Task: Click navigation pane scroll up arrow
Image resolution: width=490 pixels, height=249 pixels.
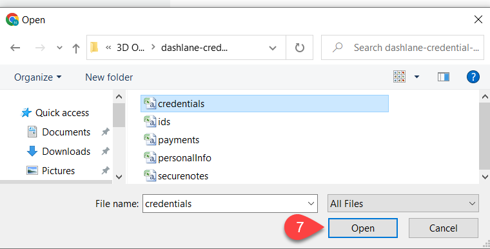Action: coord(119,97)
